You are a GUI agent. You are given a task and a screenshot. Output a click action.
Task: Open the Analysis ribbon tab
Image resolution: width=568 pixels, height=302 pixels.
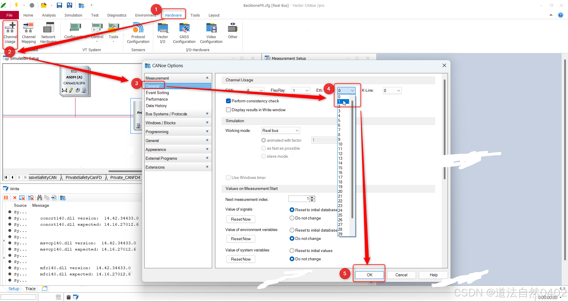click(49, 15)
